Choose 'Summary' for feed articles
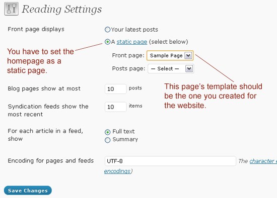 click(x=107, y=140)
